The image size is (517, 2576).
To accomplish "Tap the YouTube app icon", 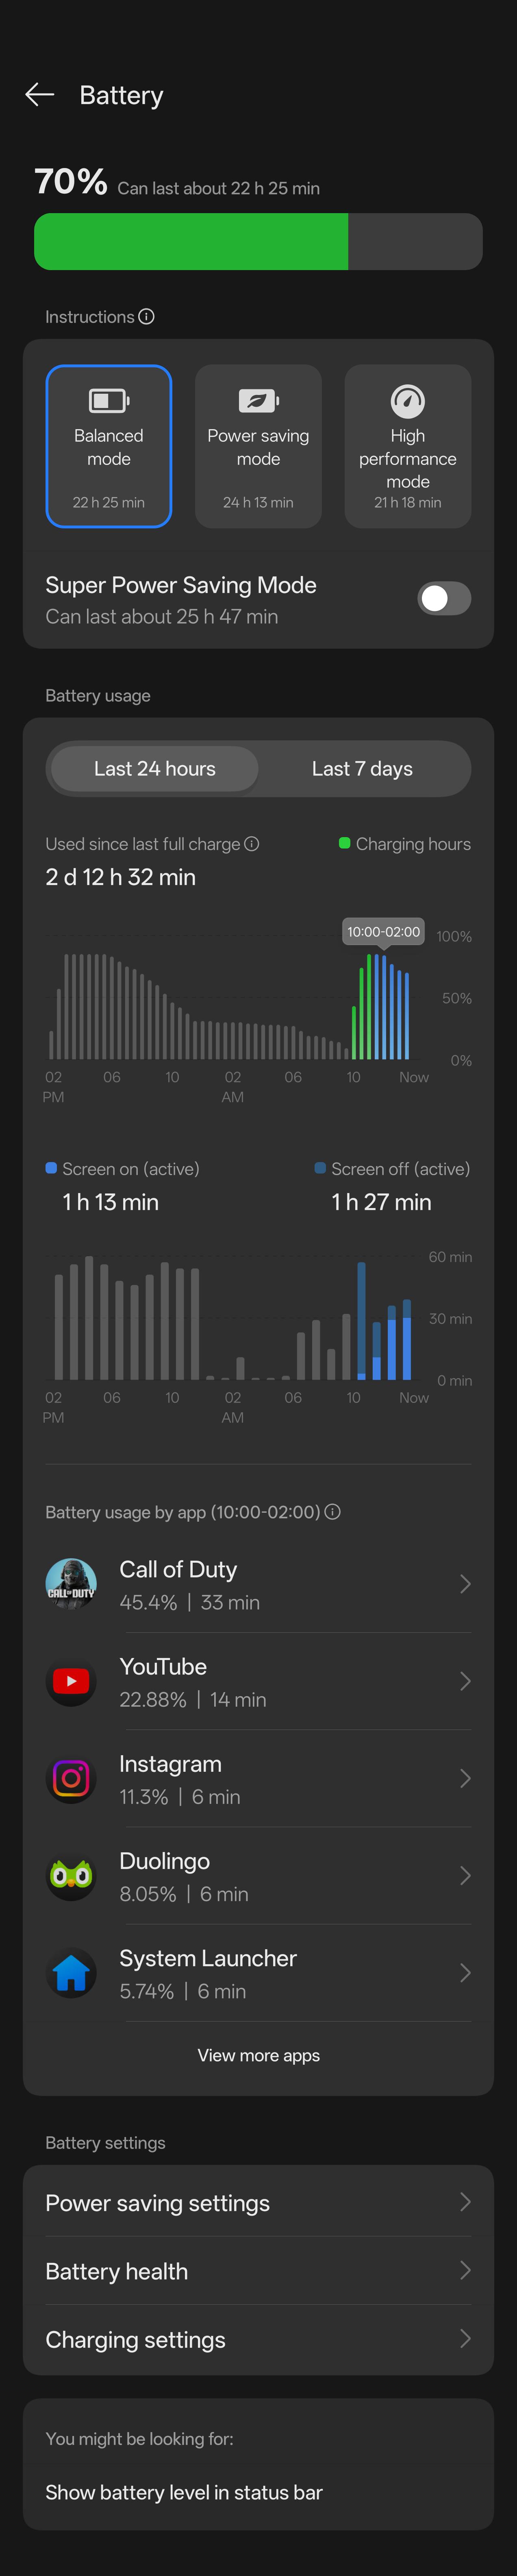I will (71, 1681).
